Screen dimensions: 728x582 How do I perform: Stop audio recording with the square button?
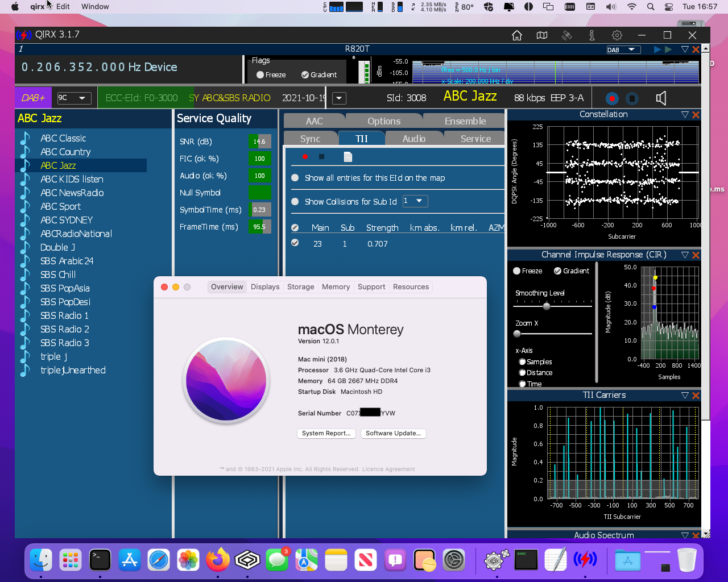[632, 98]
